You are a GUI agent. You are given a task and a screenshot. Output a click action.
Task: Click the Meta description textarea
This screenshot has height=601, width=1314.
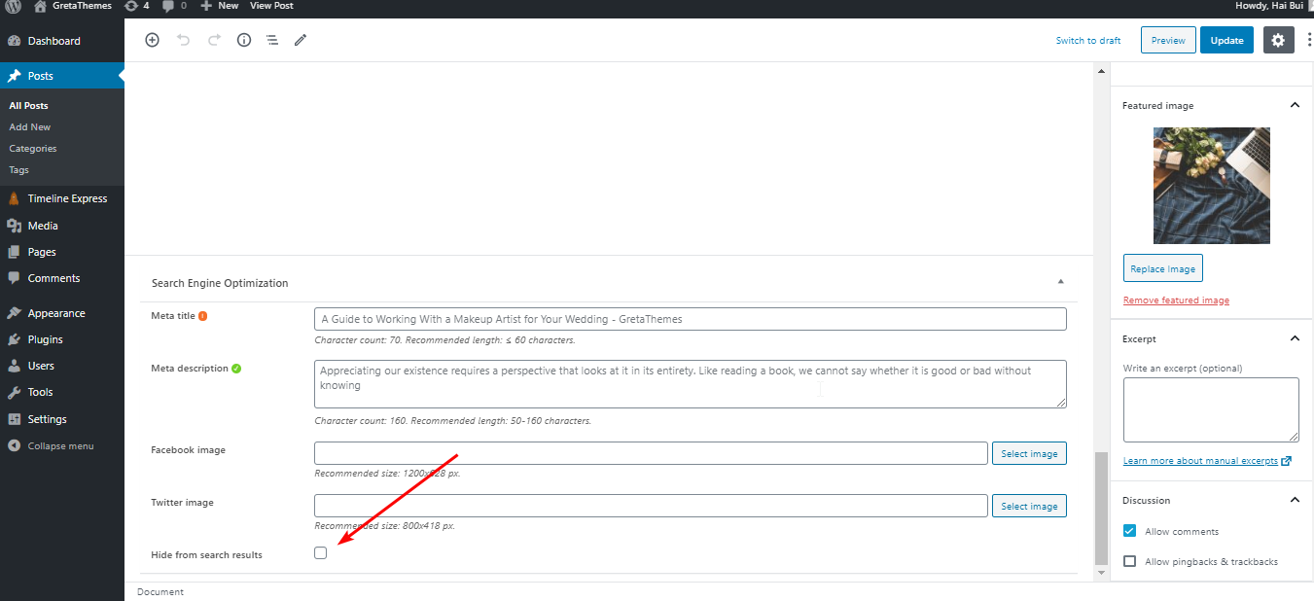(x=691, y=384)
